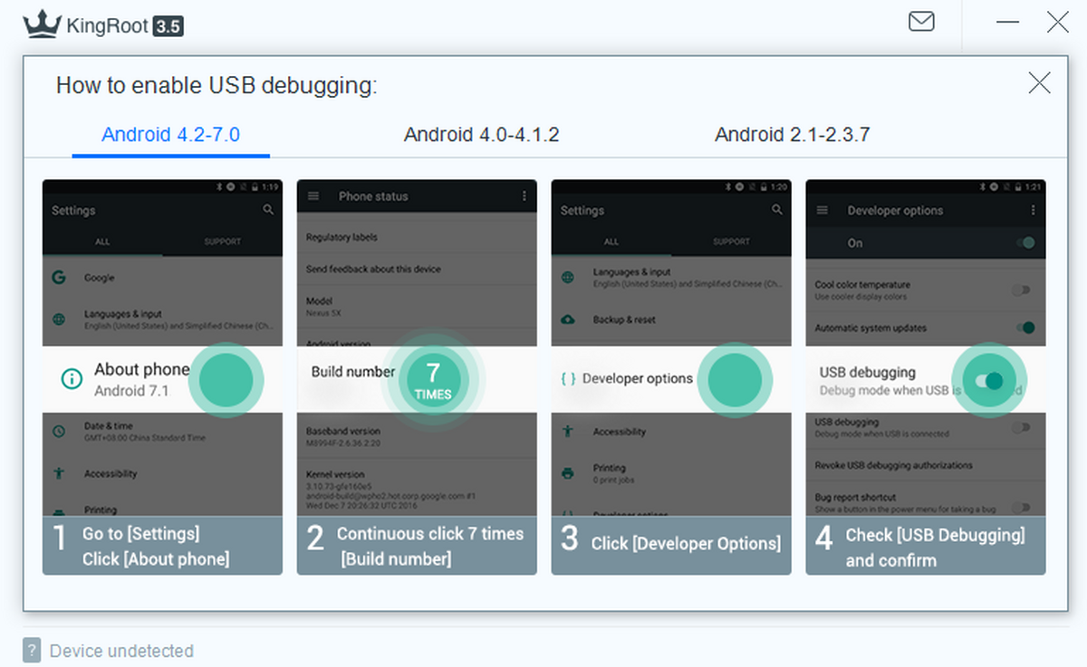Viewport: 1087px width, 667px height.
Task: Toggle the Cool color temperature switch
Action: 1022,290
